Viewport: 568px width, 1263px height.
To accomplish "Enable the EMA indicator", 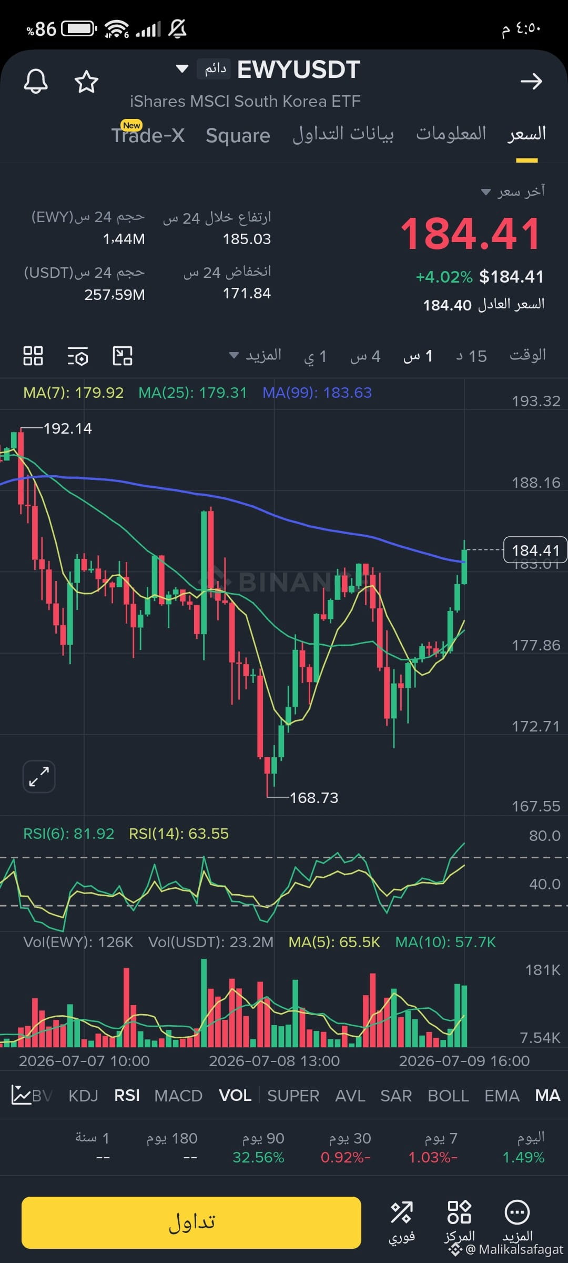I will [502, 1095].
